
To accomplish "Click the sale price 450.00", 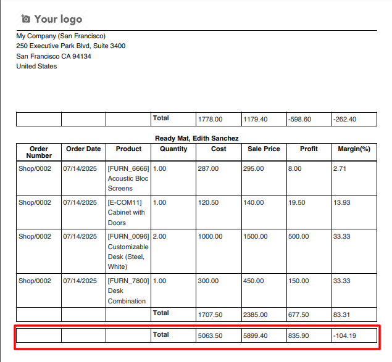I will [x=254, y=281].
